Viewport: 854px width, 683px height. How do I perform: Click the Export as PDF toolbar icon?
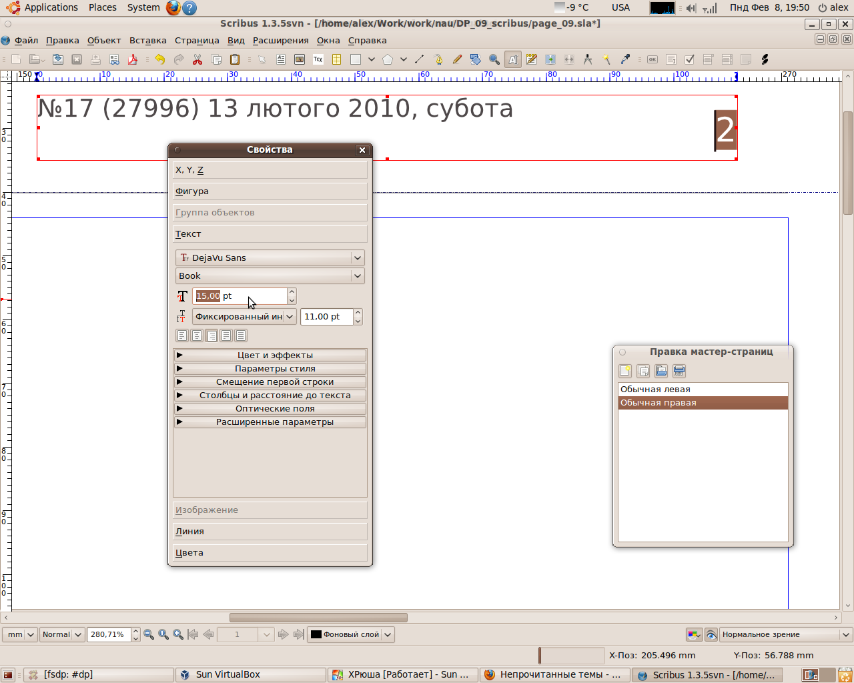pos(133,59)
